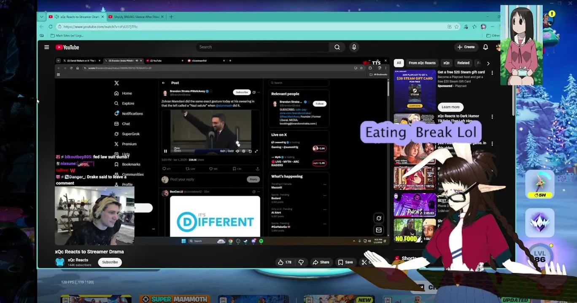Switch to xQc Reacts to Streamer Drama tab
The height and width of the screenshot is (303, 577).
[x=76, y=17]
